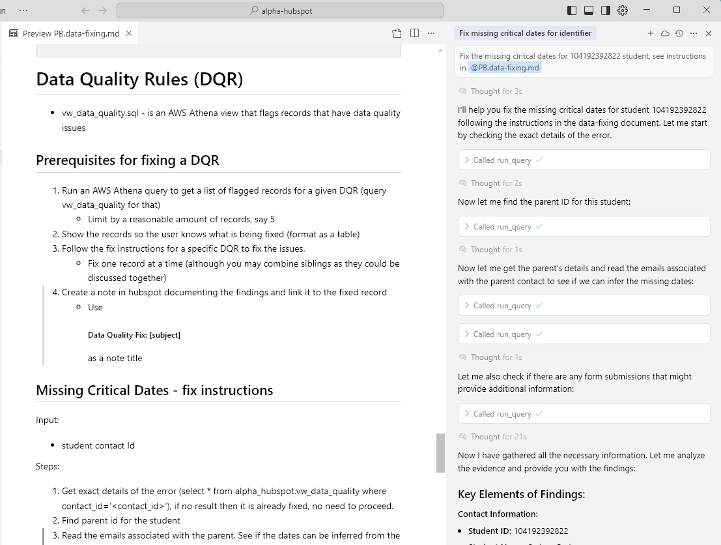Click the 'Prerequisites for fixing a DQR' heading
This screenshot has width=721, height=545.
point(128,160)
